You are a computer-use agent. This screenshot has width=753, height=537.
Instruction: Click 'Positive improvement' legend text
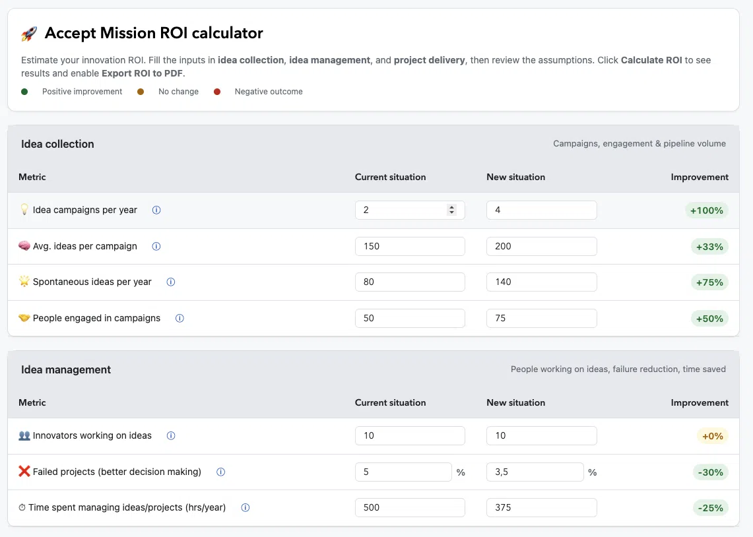tap(82, 92)
